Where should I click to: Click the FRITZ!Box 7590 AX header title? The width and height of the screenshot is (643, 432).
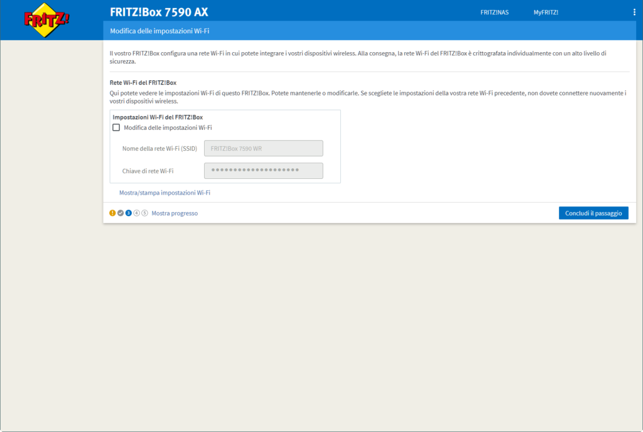[x=160, y=11]
